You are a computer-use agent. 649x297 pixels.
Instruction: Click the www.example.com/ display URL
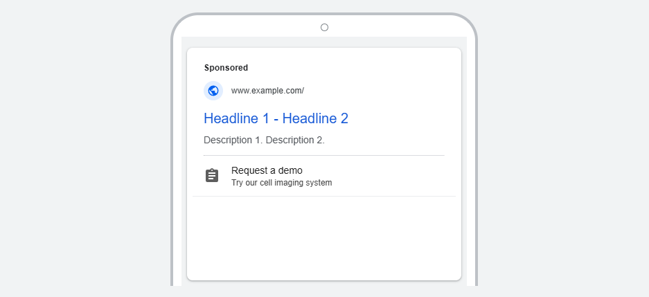coord(267,91)
